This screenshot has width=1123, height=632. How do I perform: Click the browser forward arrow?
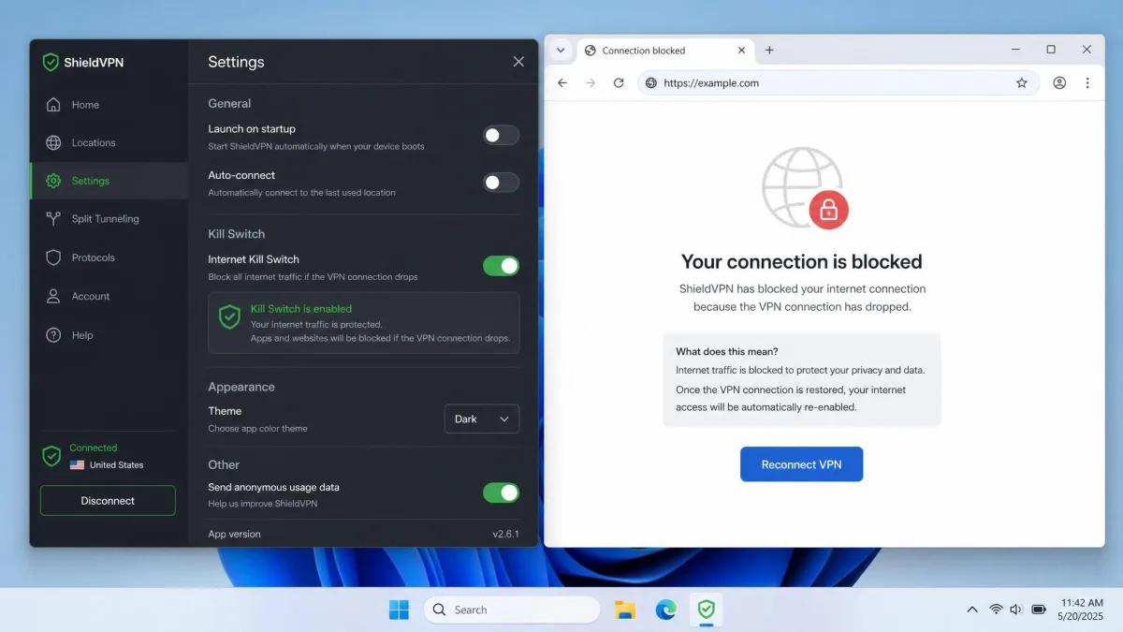pos(591,83)
